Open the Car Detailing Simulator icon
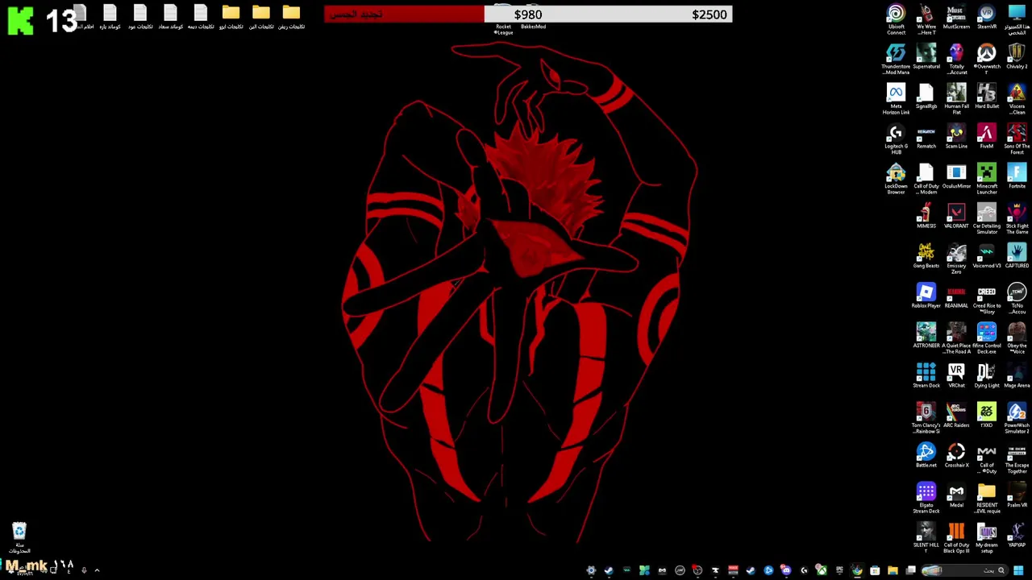1032x580 pixels. click(x=986, y=219)
